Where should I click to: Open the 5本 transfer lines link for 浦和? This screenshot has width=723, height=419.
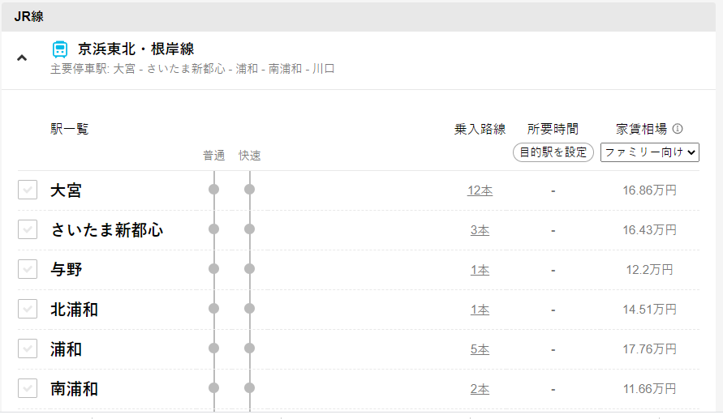tap(480, 349)
